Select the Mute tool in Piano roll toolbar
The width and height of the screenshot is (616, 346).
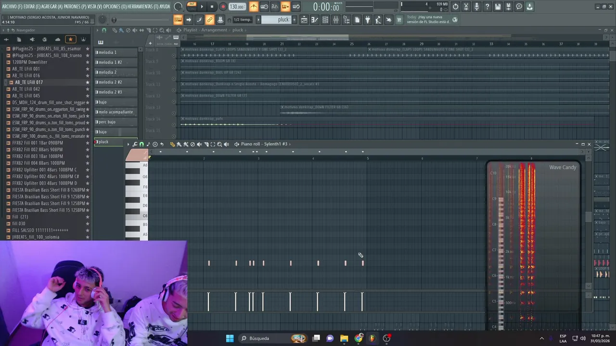point(199,144)
